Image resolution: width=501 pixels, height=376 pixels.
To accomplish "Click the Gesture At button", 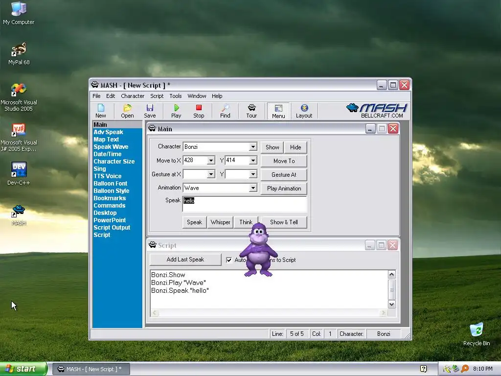I will point(284,175).
